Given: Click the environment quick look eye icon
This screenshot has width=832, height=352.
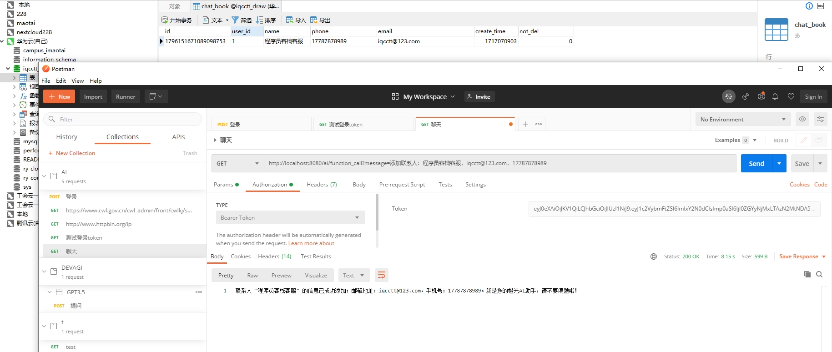Looking at the screenshot, I should 802,119.
